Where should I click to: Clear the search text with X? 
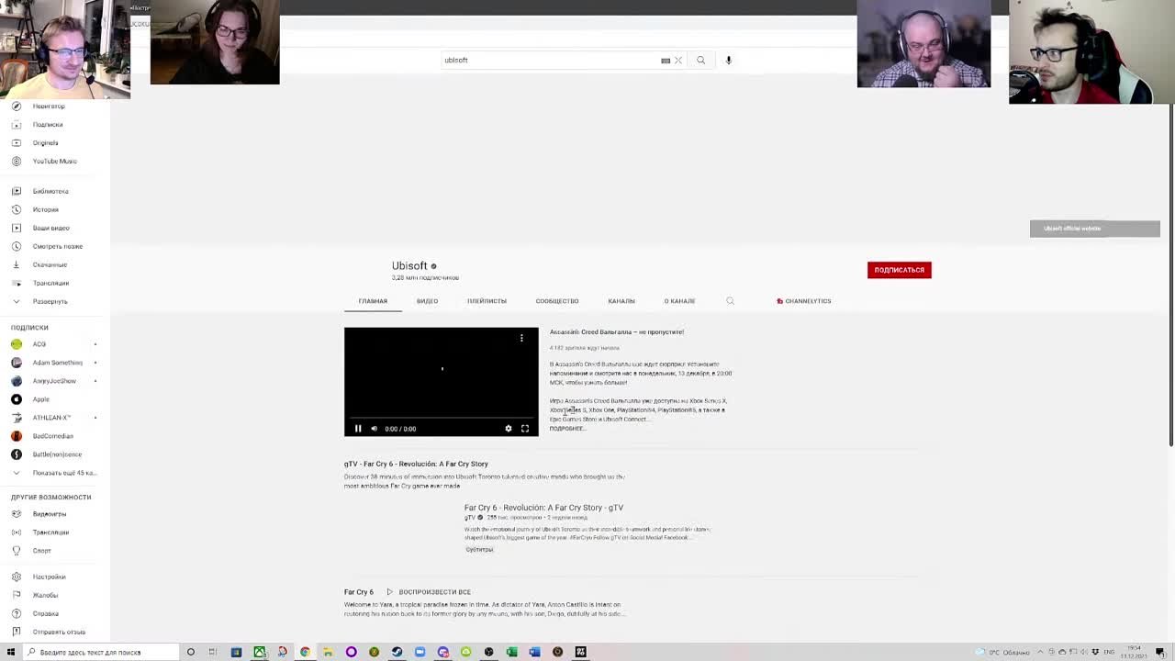tap(678, 61)
